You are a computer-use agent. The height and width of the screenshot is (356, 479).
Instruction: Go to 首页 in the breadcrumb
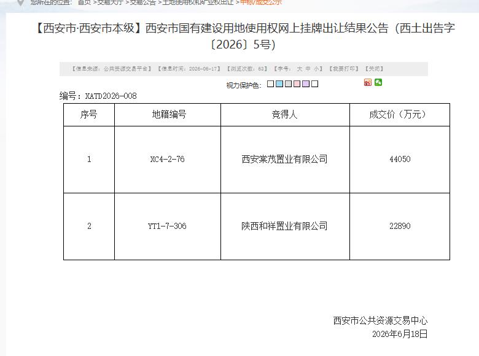tap(84, 2)
